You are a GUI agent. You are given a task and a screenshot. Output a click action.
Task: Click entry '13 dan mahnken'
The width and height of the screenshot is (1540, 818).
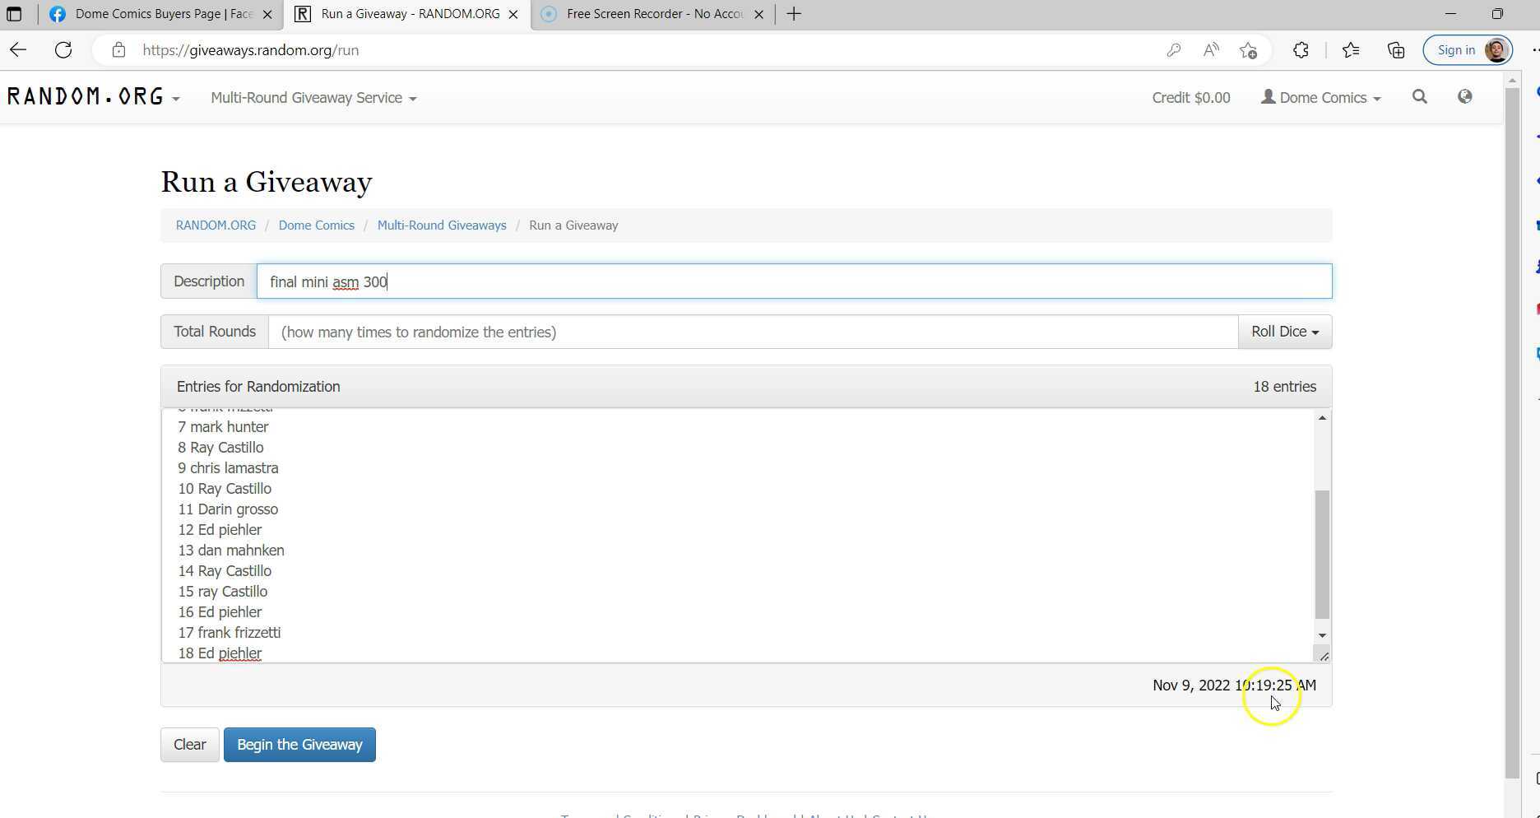tap(231, 551)
